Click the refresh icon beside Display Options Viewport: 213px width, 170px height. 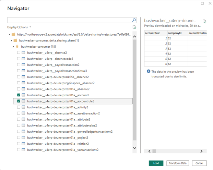[x=134, y=27]
